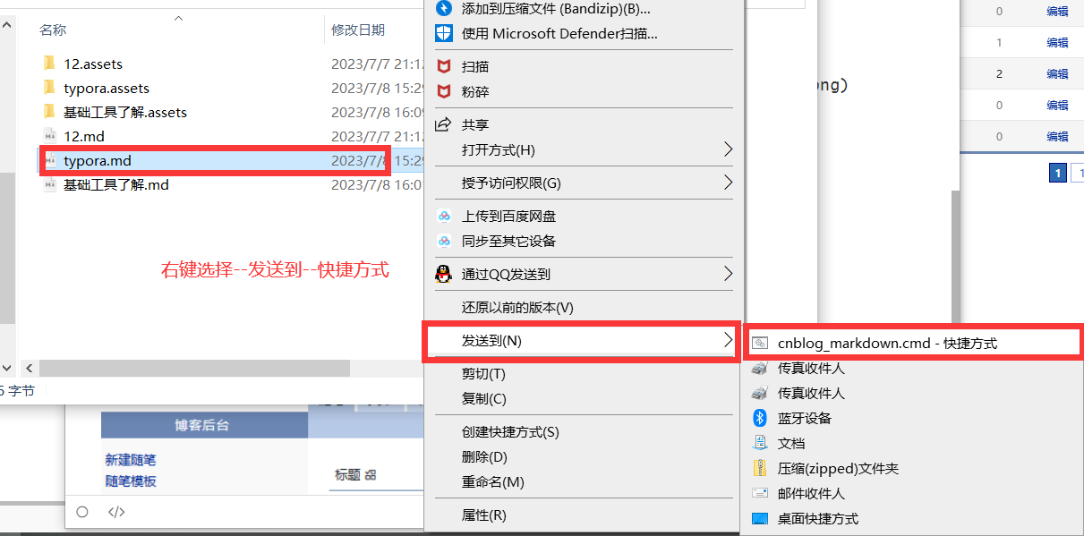Click the 2023/7/8 15:29 date of typora.assets
The image size is (1084, 536).
pyautogui.click(x=377, y=88)
